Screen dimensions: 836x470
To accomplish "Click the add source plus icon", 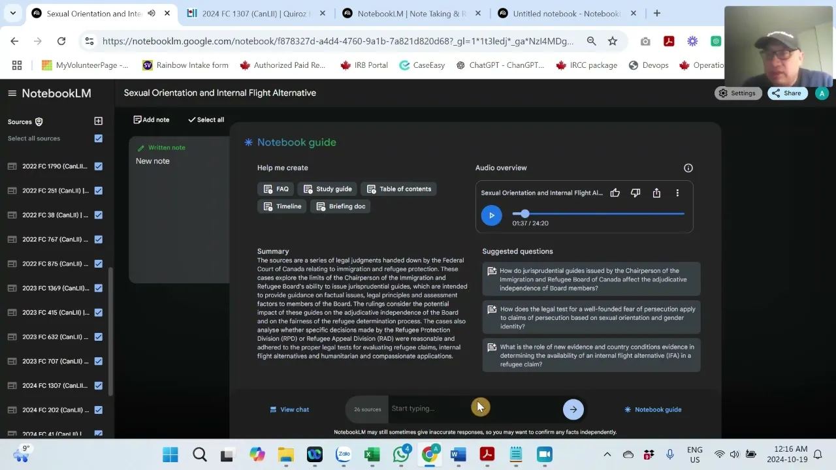I will [98, 121].
